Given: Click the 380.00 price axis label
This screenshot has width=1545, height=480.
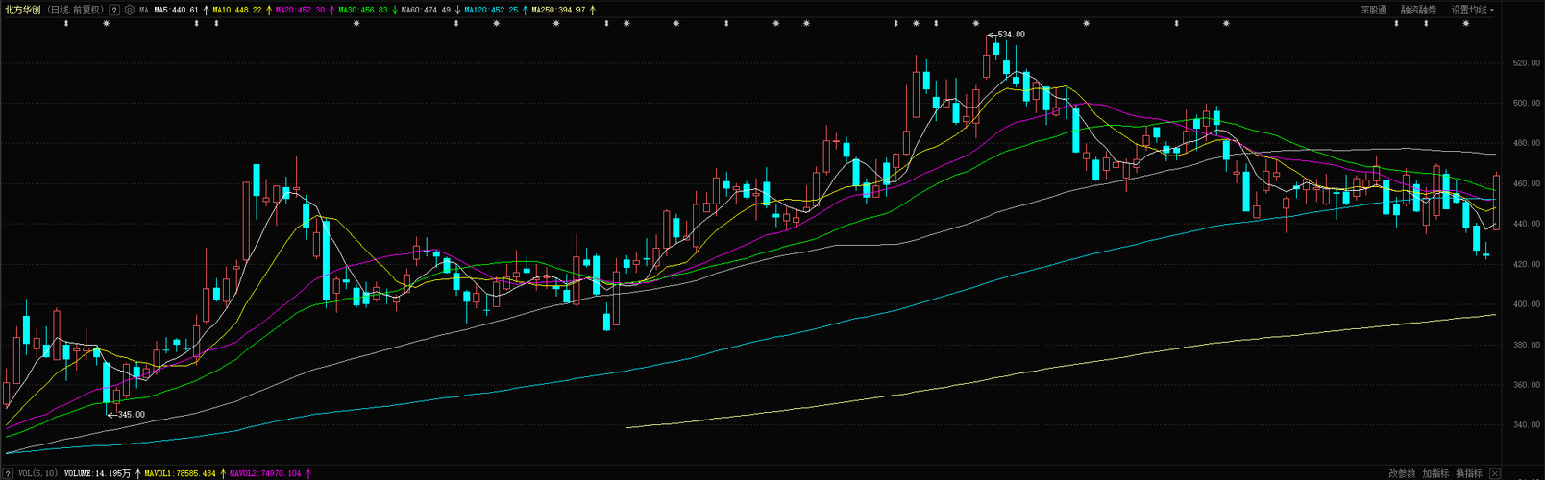Looking at the screenshot, I should point(1526,345).
